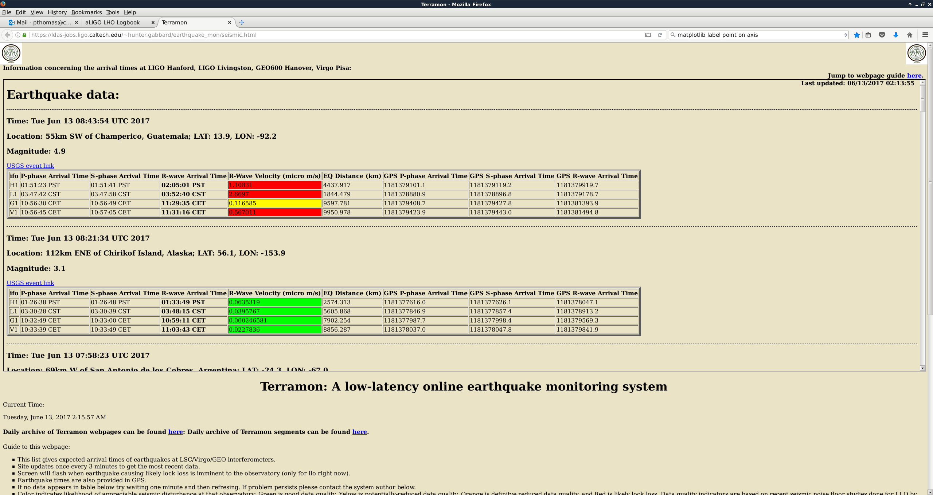This screenshot has width=933, height=495.
Task: Bookmark this page with the star icon
Action: (857, 35)
